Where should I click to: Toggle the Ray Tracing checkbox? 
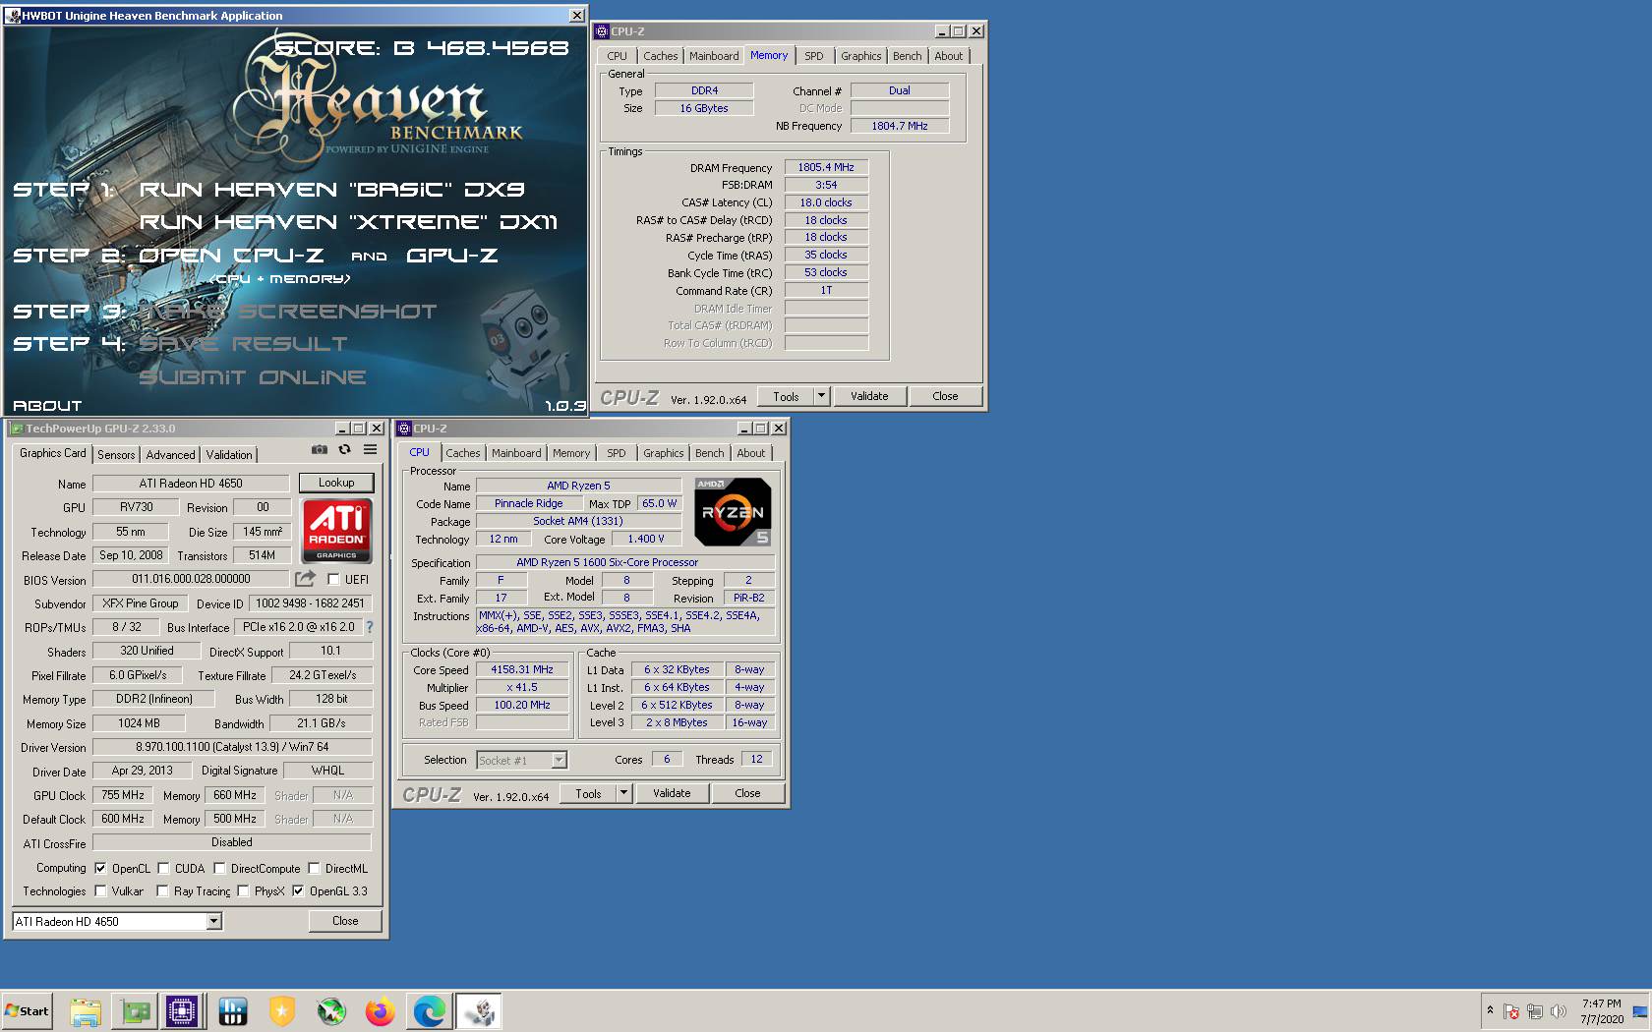click(x=162, y=891)
